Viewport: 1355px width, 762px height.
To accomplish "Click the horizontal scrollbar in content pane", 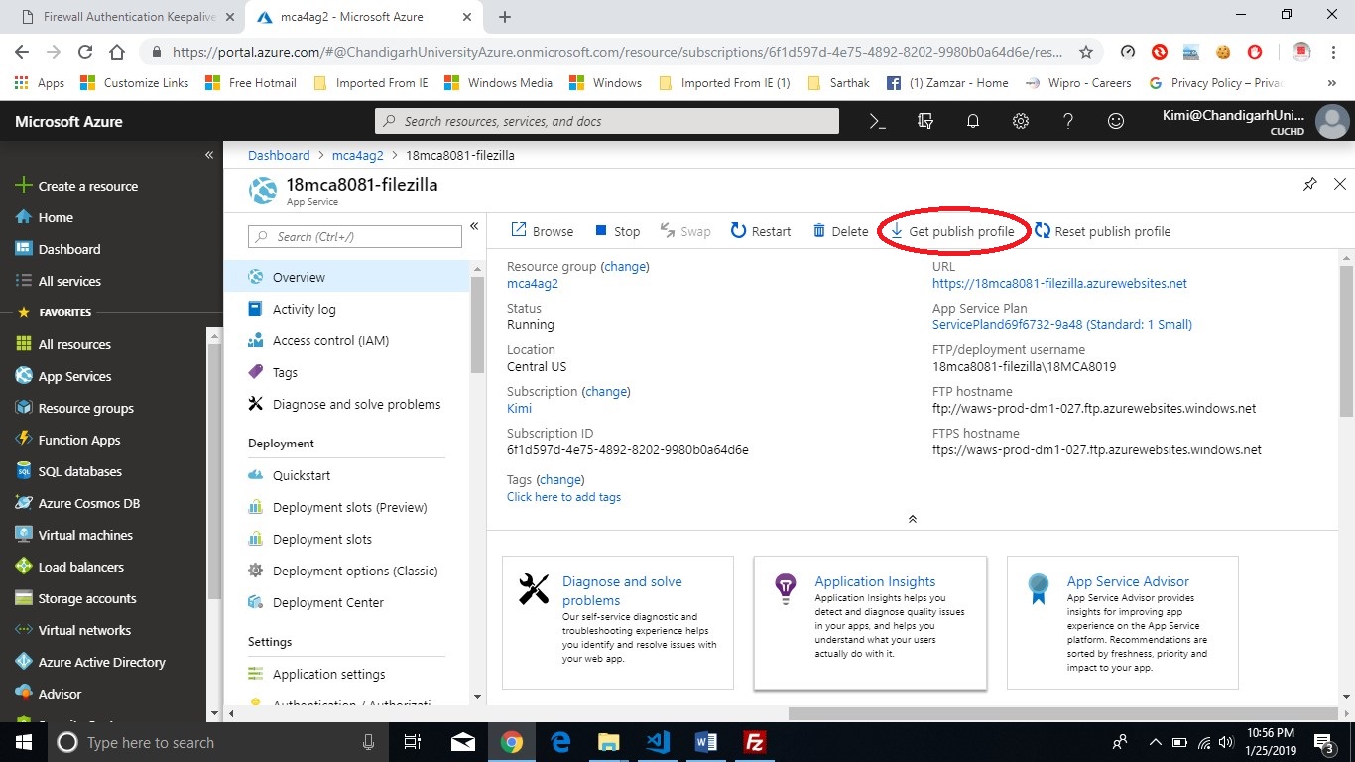I will click(1063, 713).
